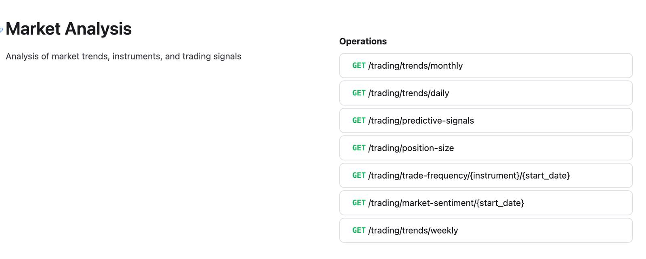Click GET badge of trade-frequency
The height and width of the screenshot is (259, 646).
359,176
